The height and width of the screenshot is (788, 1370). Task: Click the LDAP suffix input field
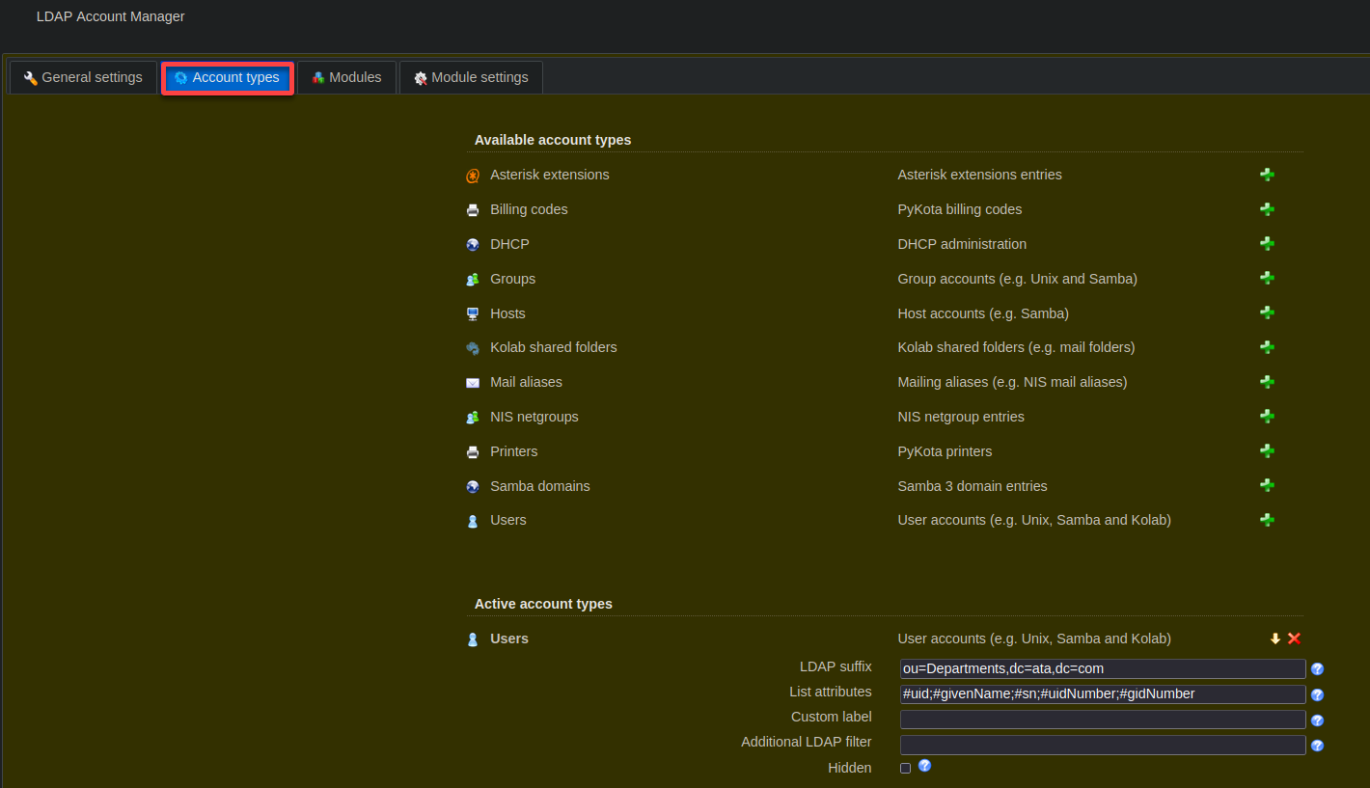1103,668
